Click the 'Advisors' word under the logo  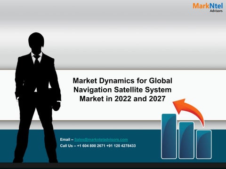click(x=216, y=11)
